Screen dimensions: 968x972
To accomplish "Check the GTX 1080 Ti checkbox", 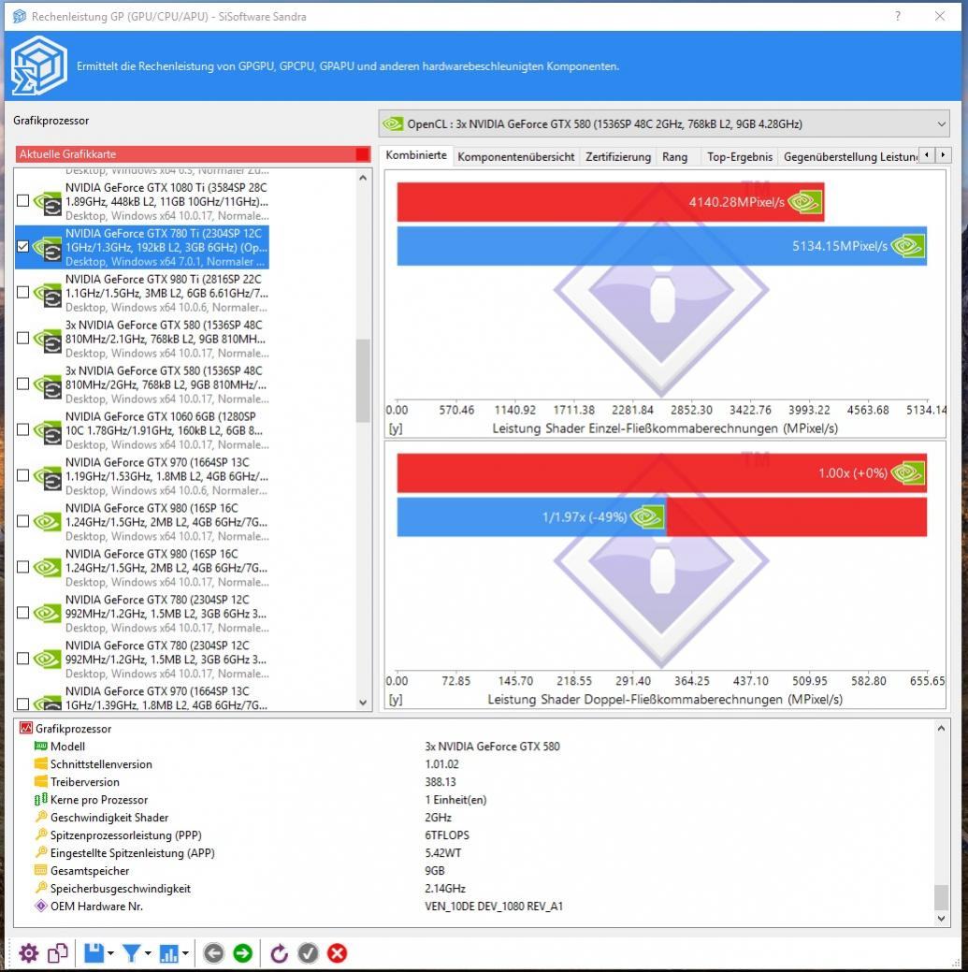I will coord(23,200).
